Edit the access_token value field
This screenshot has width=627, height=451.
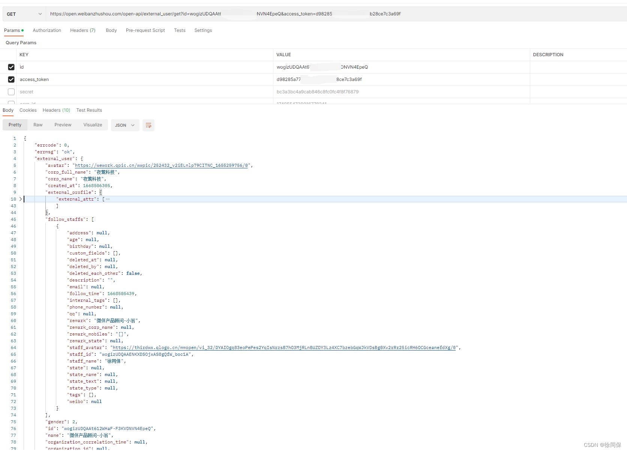tap(401, 79)
